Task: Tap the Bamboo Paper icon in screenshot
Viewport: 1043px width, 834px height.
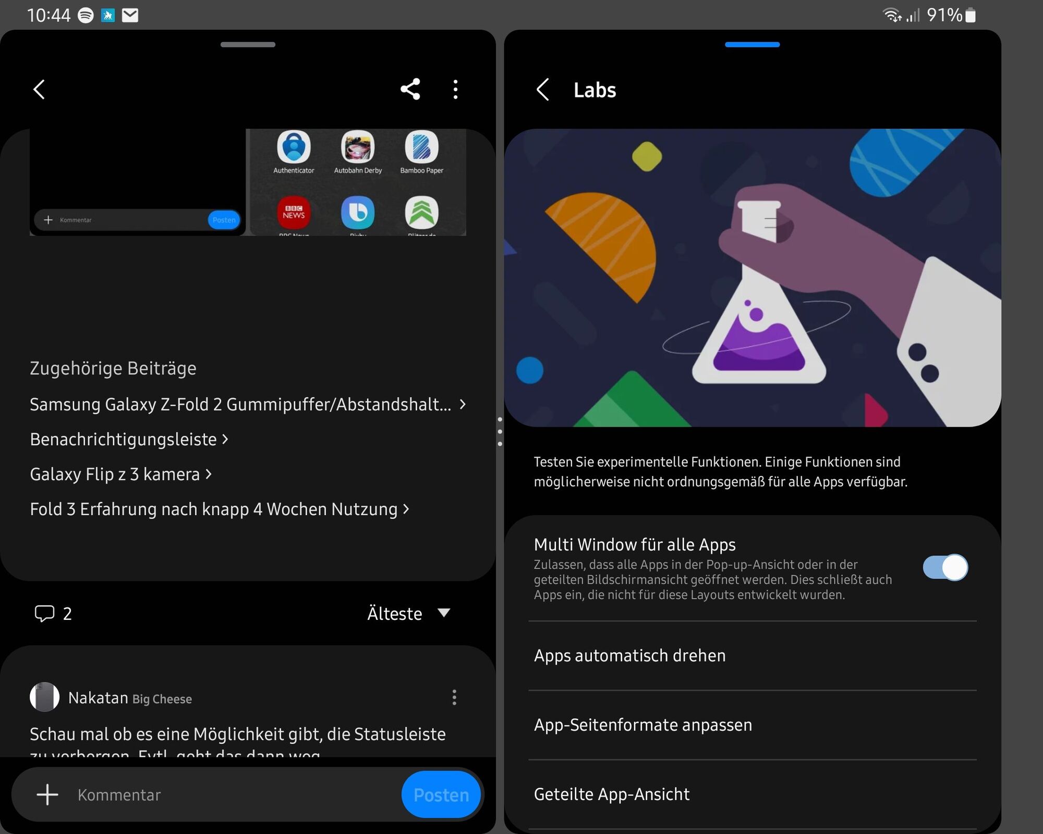Action: pyautogui.click(x=421, y=147)
